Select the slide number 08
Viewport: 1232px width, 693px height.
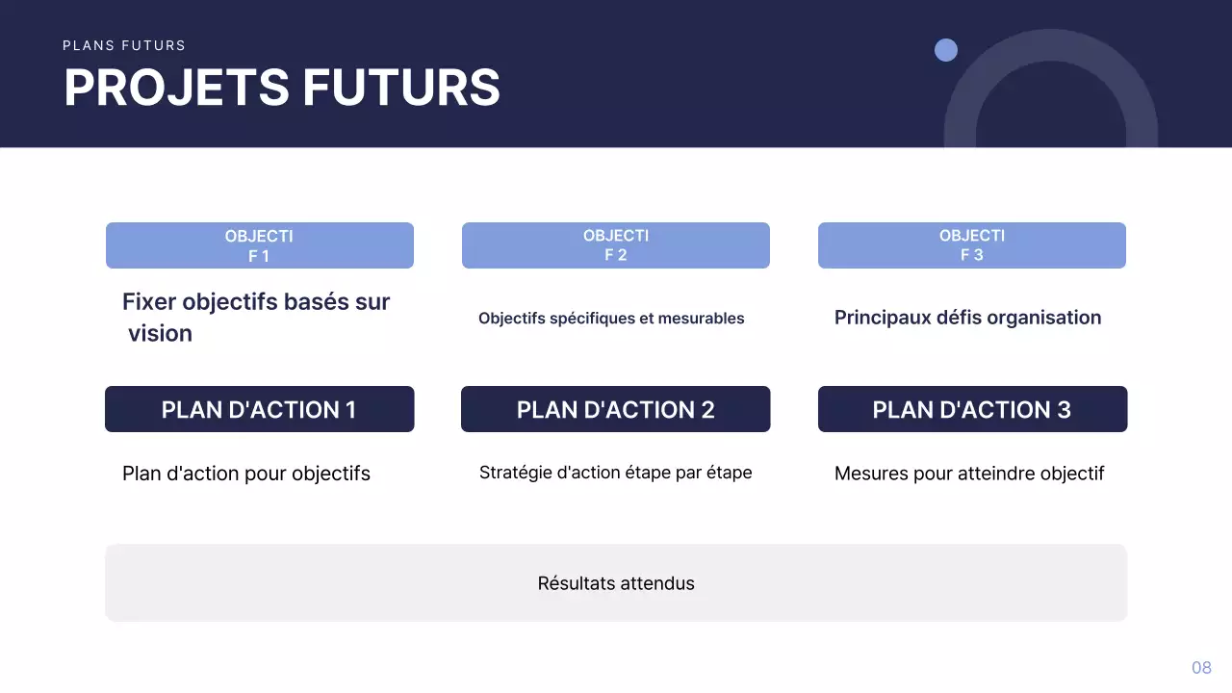[x=1201, y=668]
